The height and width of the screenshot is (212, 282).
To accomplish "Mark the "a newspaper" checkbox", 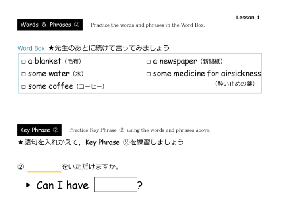I will coord(149,62).
